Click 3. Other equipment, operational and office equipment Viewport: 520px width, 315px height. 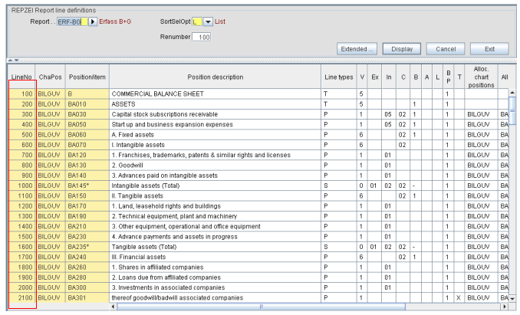(x=216, y=227)
